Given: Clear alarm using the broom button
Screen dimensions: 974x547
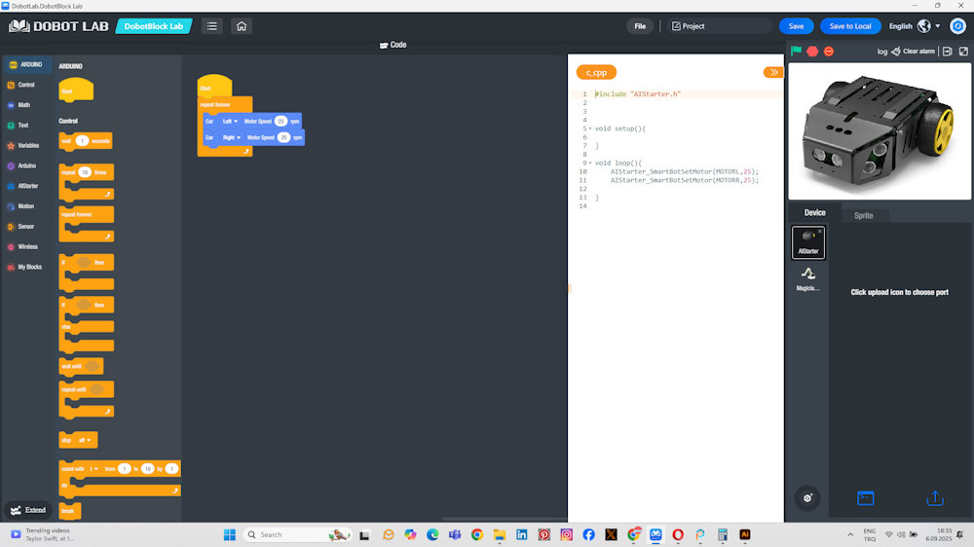Looking at the screenshot, I should point(913,51).
